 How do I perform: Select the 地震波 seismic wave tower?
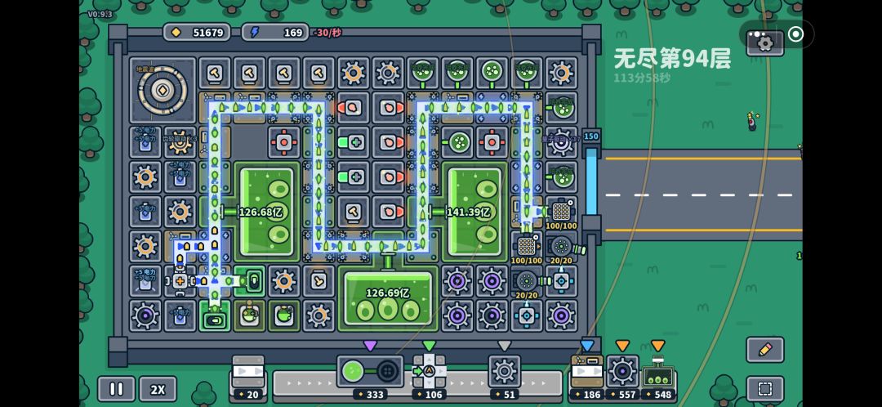163,90
